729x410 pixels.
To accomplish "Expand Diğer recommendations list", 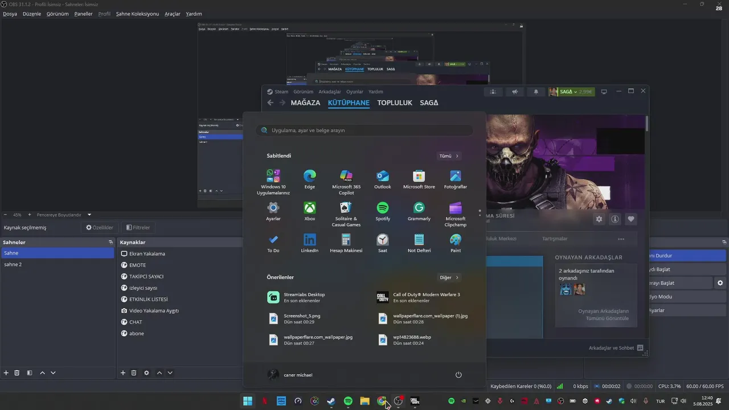I will point(449,277).
